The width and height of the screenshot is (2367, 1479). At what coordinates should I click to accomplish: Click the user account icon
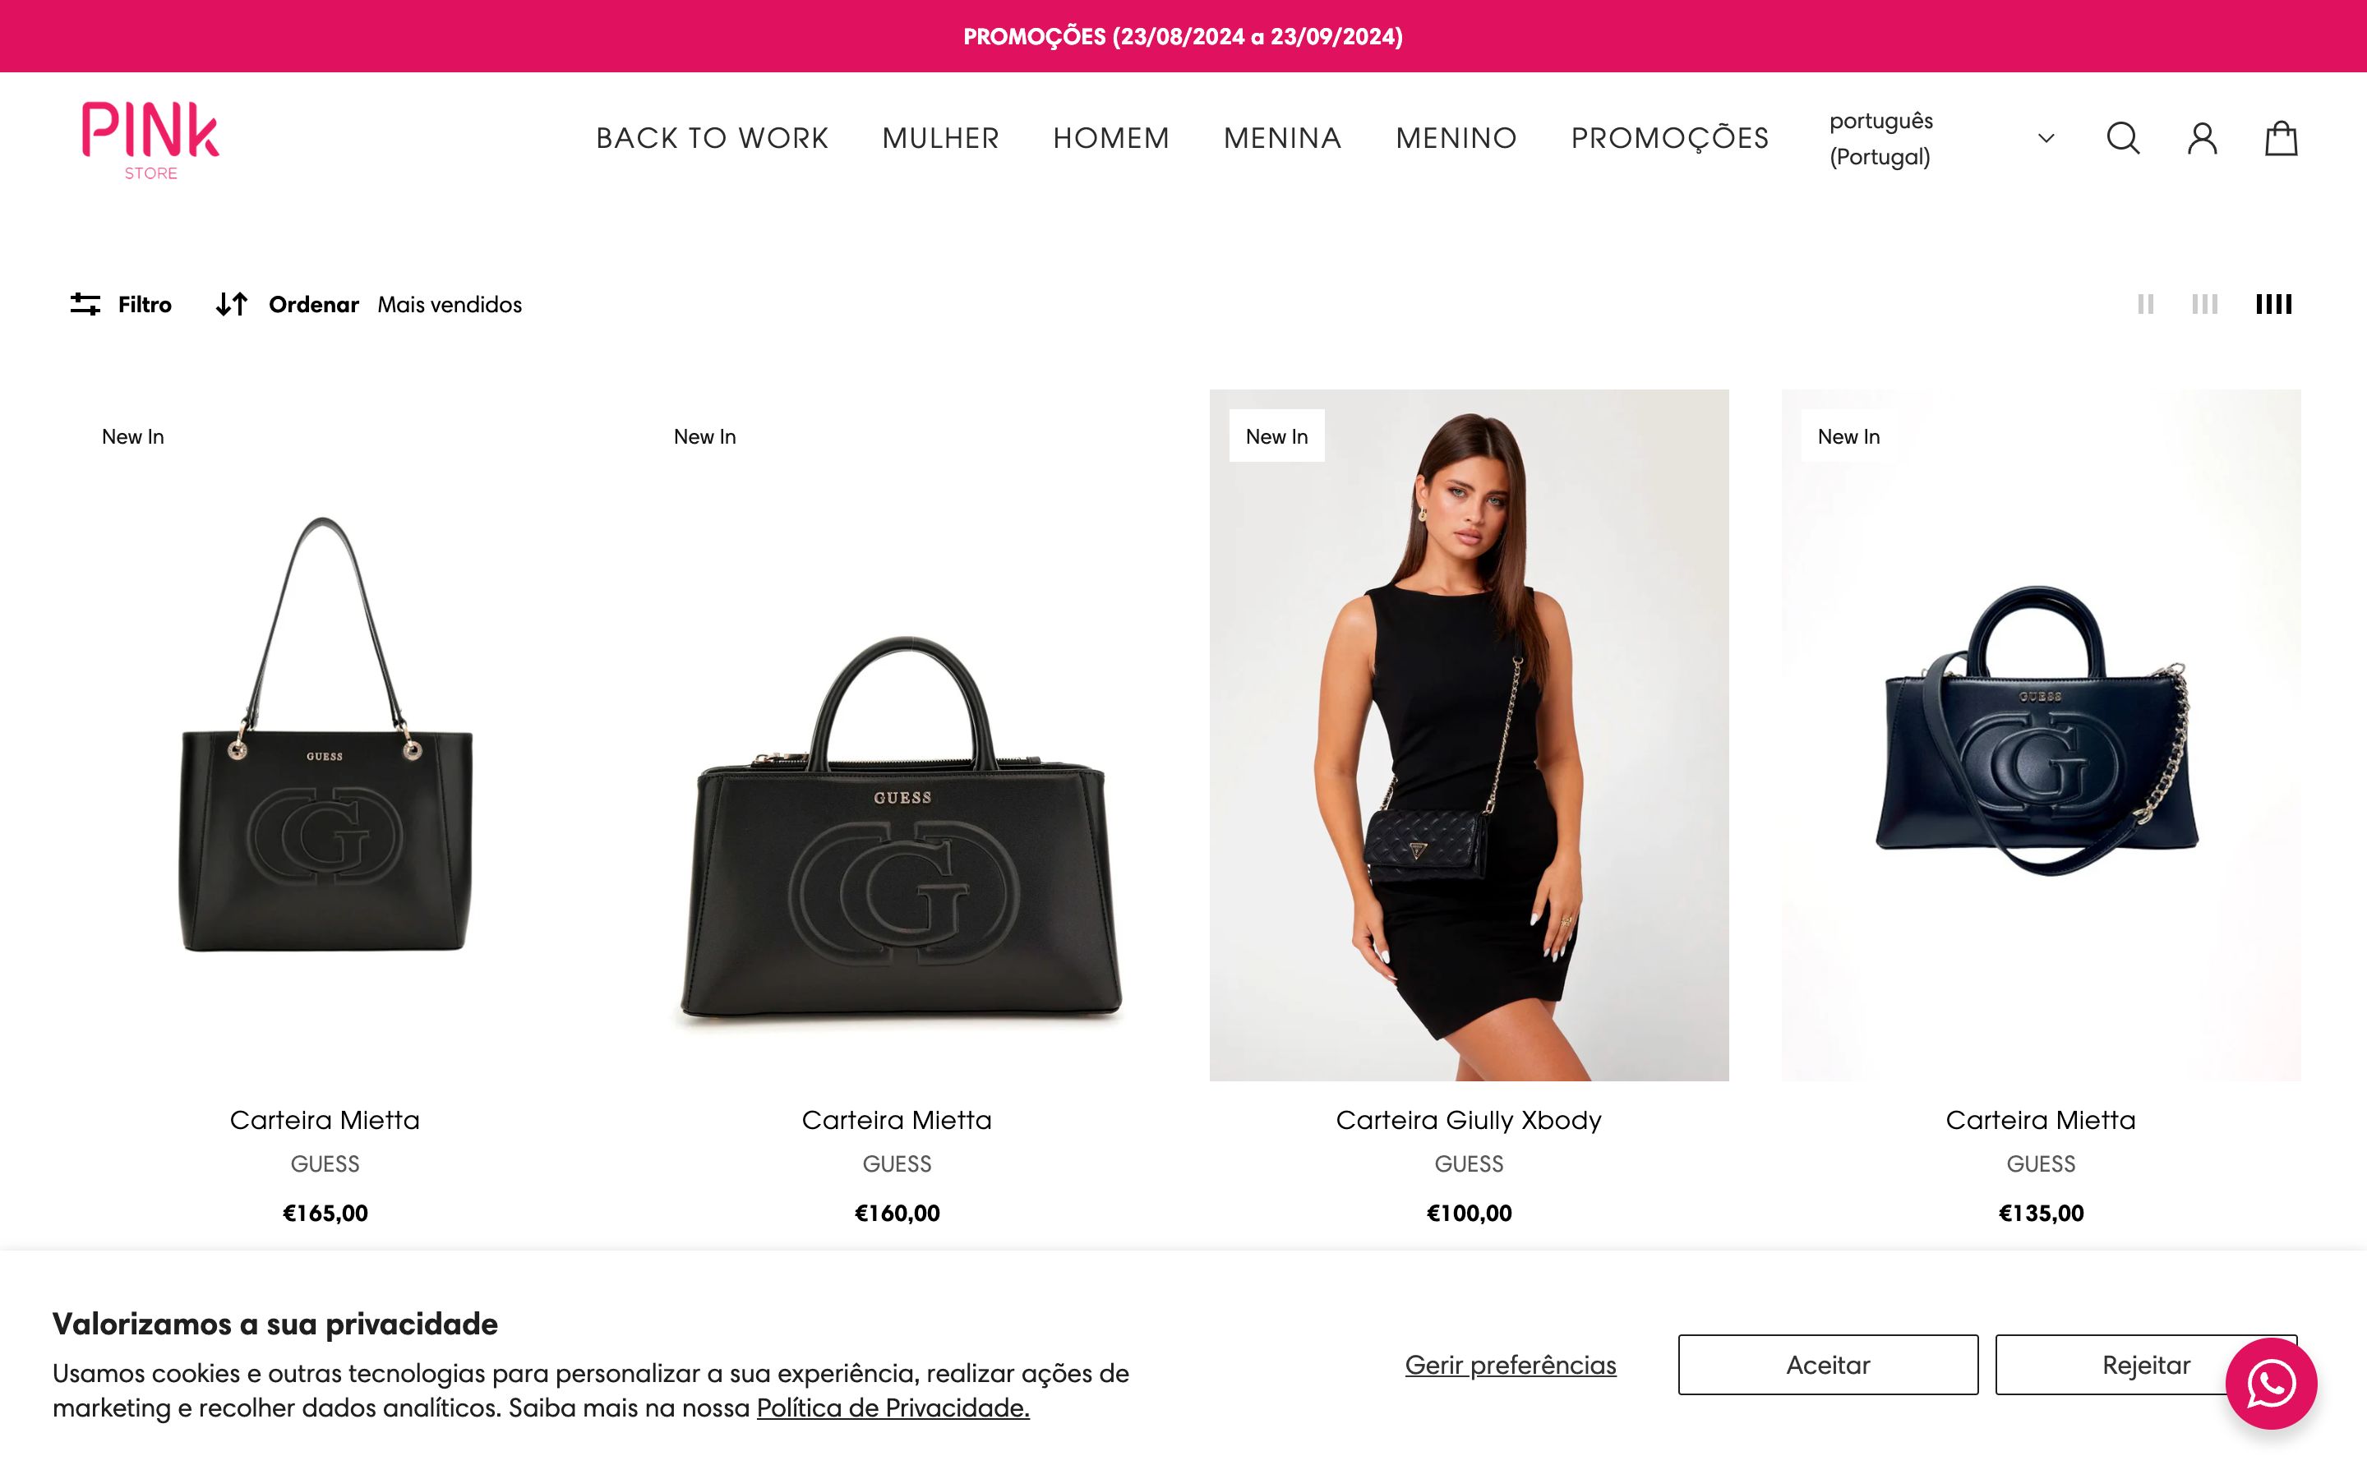click(2203, 138)
